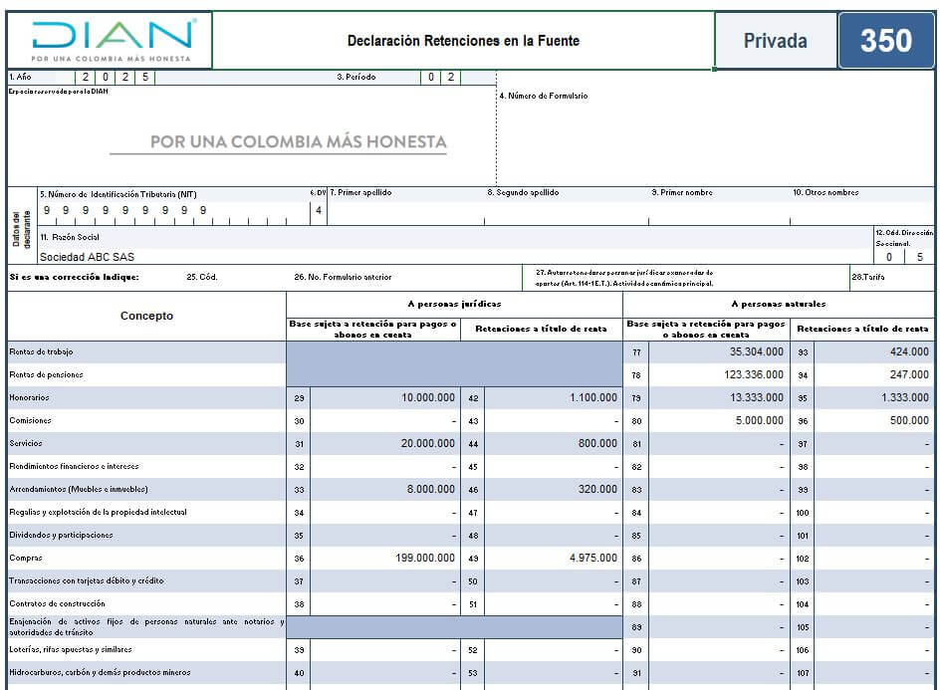Screen dimensions: 943x690
Task: Click the A personas jurídicas header
Action: (454, 304)
